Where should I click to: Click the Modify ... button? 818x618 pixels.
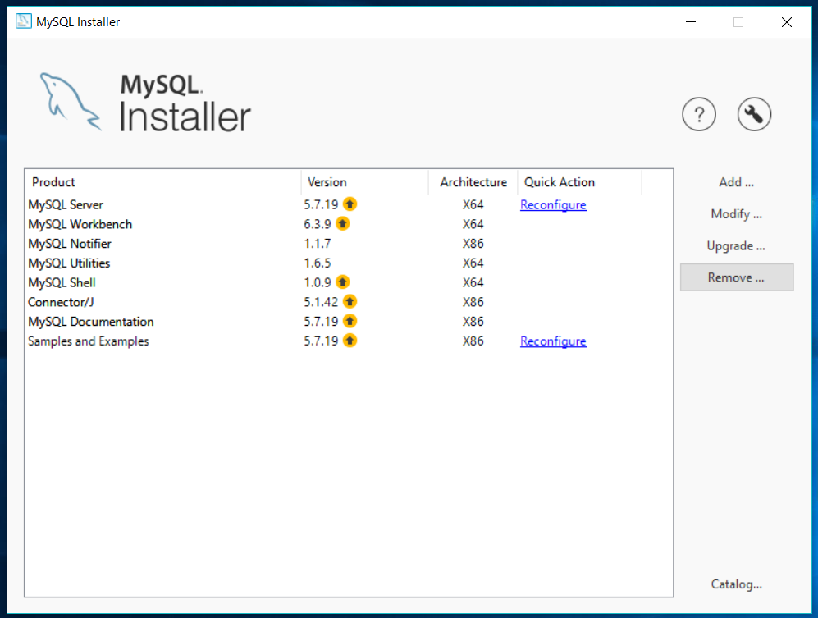(736, 214)
